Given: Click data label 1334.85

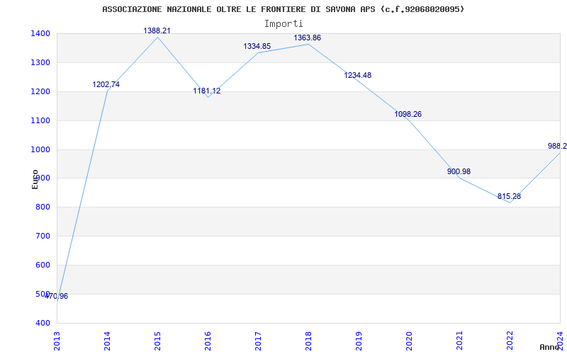Looking at the screenshot, I should 257,46.
